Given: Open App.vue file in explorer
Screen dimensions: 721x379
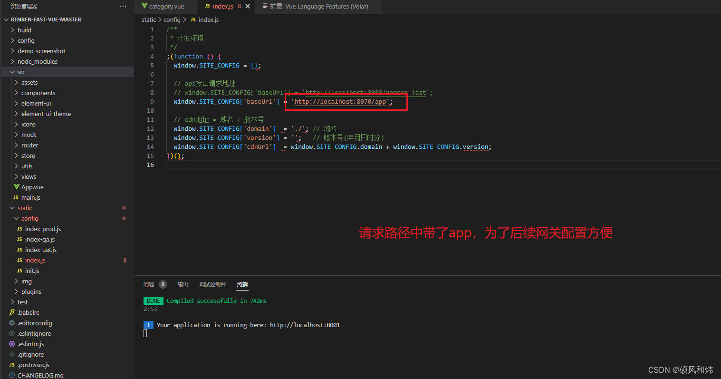Looking at the screenshot, I should tap(32, 187).
